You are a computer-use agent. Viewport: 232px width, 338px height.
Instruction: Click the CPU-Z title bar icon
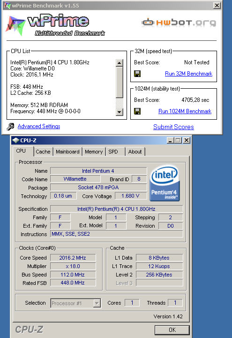pos(16,140)
